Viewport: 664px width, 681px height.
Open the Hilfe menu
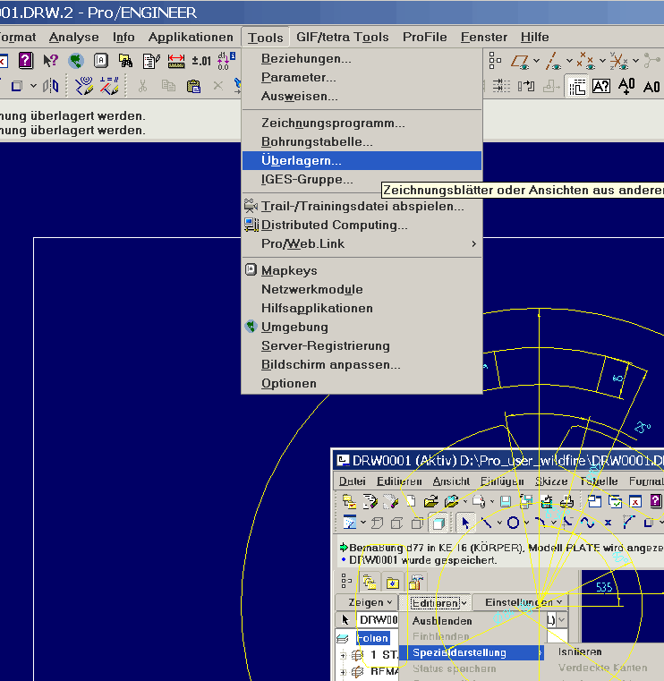point(534,38)
